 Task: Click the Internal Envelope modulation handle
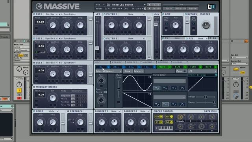[x=216, y=75]
